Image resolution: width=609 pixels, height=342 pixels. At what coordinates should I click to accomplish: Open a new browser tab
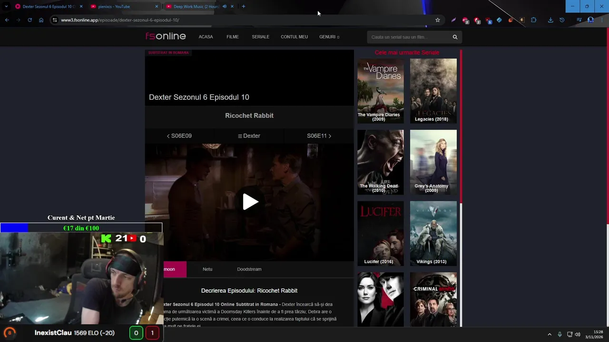[244, 7]
